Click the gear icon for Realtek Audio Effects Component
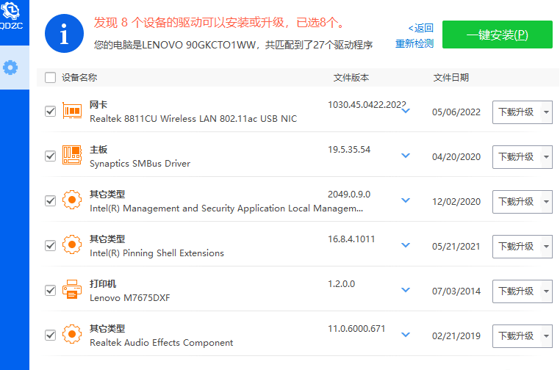Viewport: 560px width, 370px height. (x=72, y=334)
